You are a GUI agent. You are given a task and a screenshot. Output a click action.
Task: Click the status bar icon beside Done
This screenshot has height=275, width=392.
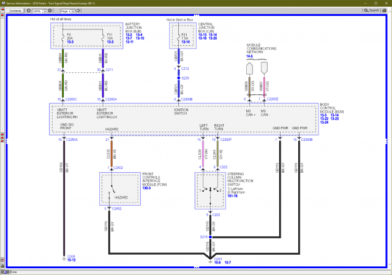[x=5, y=272]
